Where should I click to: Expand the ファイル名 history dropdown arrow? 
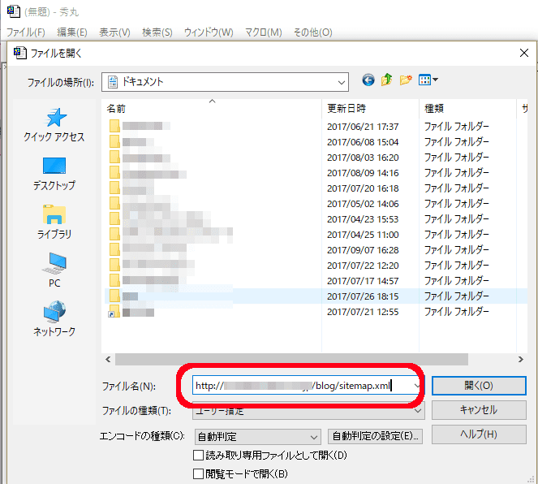[417, 386]
